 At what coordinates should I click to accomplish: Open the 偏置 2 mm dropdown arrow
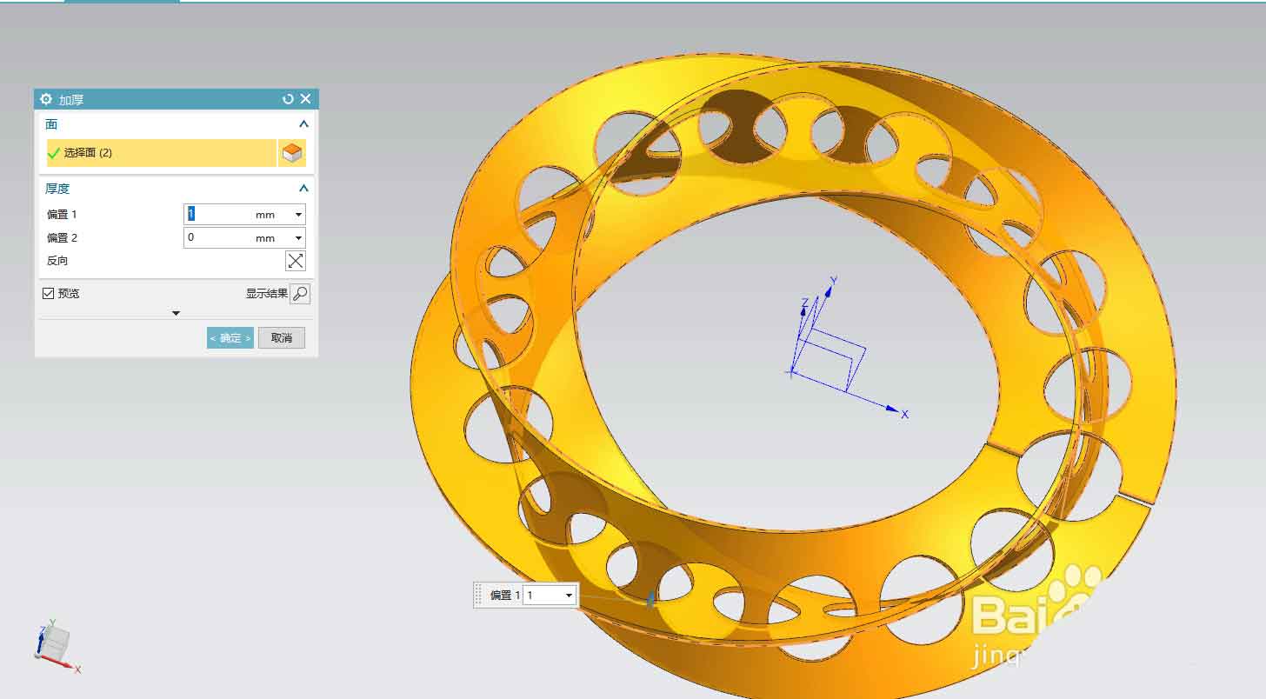(x=298, y=238)
